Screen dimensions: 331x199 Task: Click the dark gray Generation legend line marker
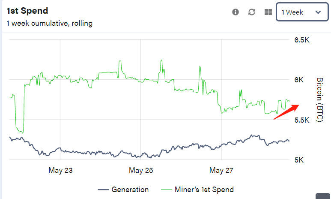[103, 190]
